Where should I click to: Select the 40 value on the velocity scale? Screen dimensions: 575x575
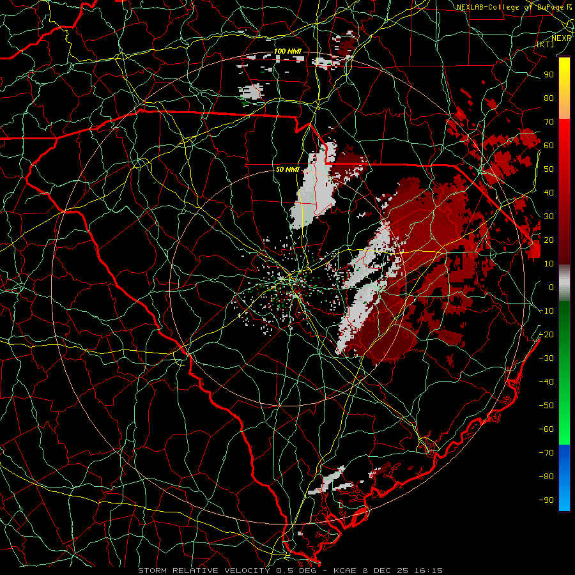pyautogui.click(x=549, y=193)
